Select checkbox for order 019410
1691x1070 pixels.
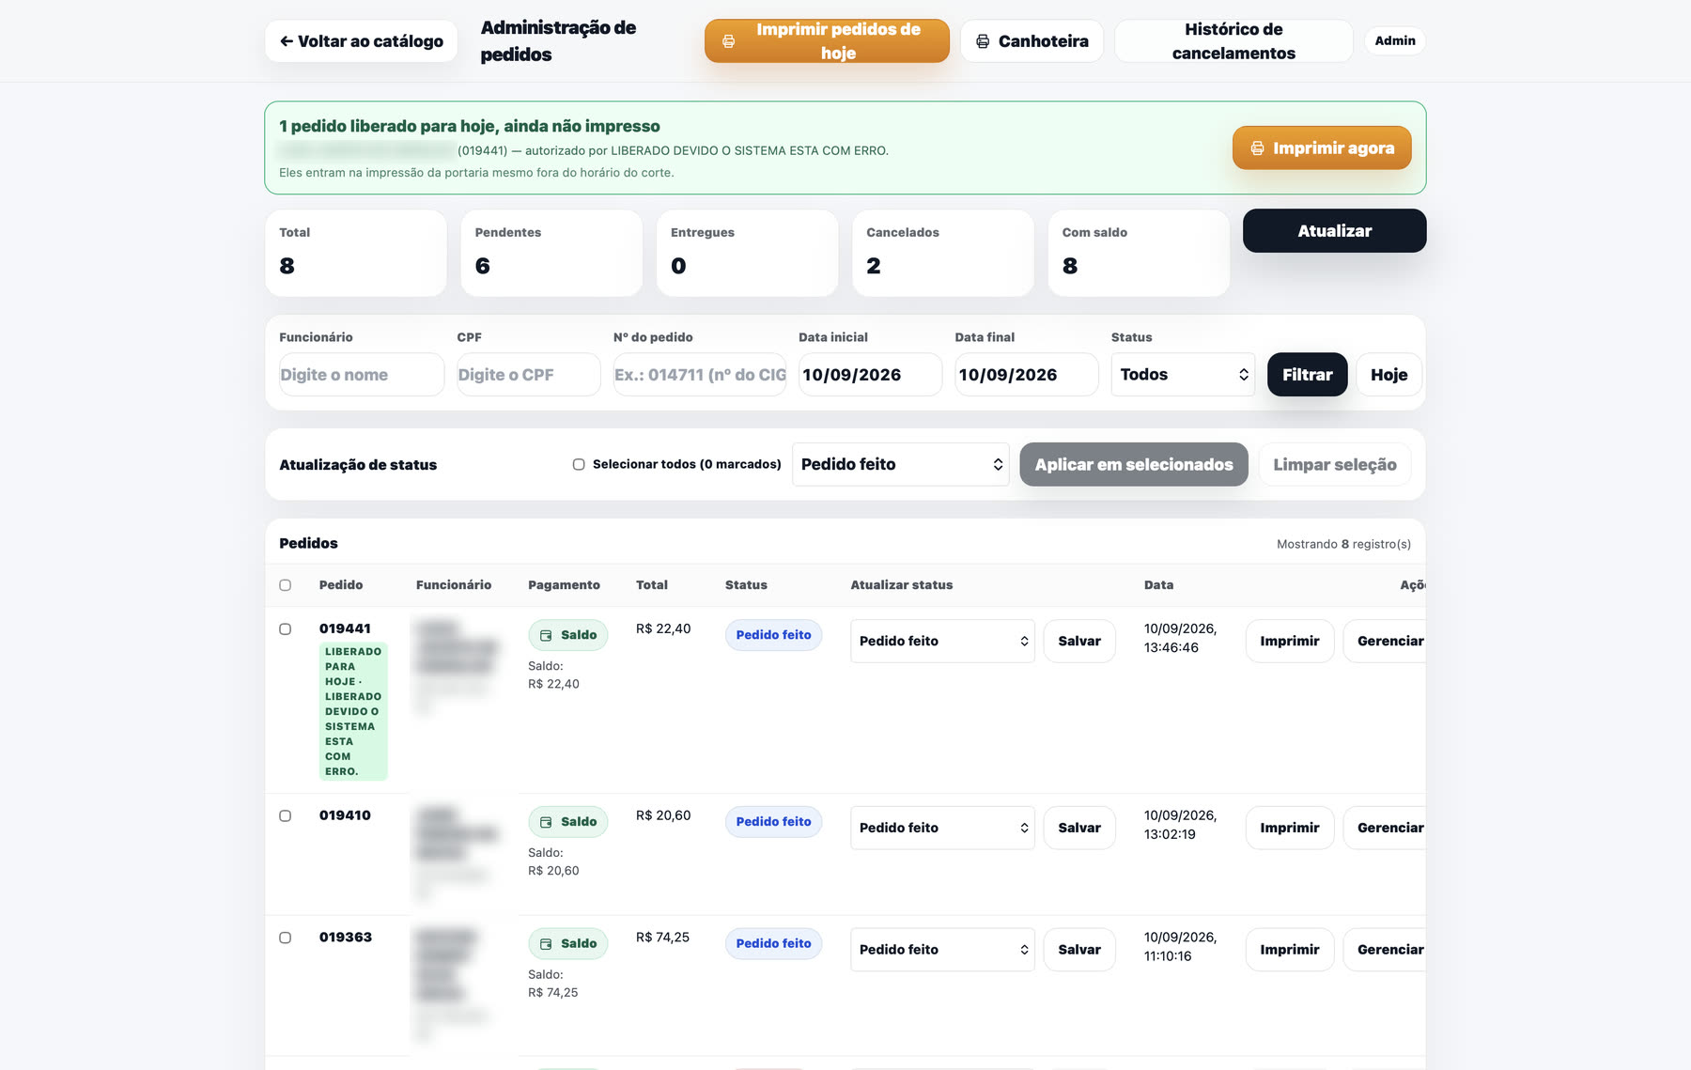coord(286,816)
